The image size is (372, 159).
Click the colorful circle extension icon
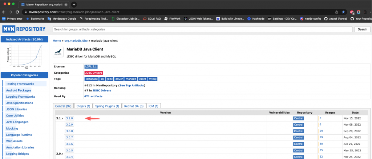[x=359, y=12]
